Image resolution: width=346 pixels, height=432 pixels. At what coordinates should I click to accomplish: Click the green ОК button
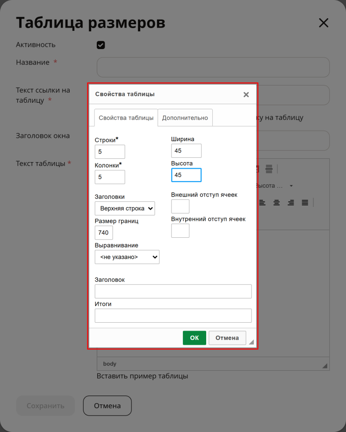pyautogui.click(x=194, y=338)
